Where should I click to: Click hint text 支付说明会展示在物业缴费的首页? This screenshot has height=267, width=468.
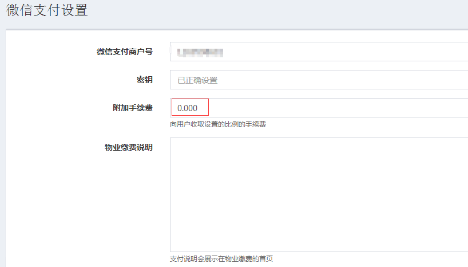pos(221,258)
